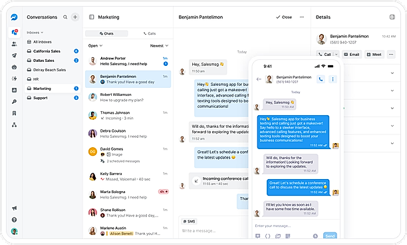Open the Newest sort dropdown

coord(159,46)
